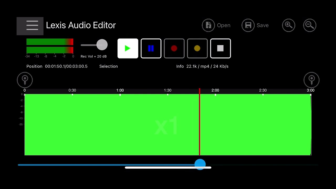336x189 pixels.
Task: Click the Open label text
Action: coord(224,25)
